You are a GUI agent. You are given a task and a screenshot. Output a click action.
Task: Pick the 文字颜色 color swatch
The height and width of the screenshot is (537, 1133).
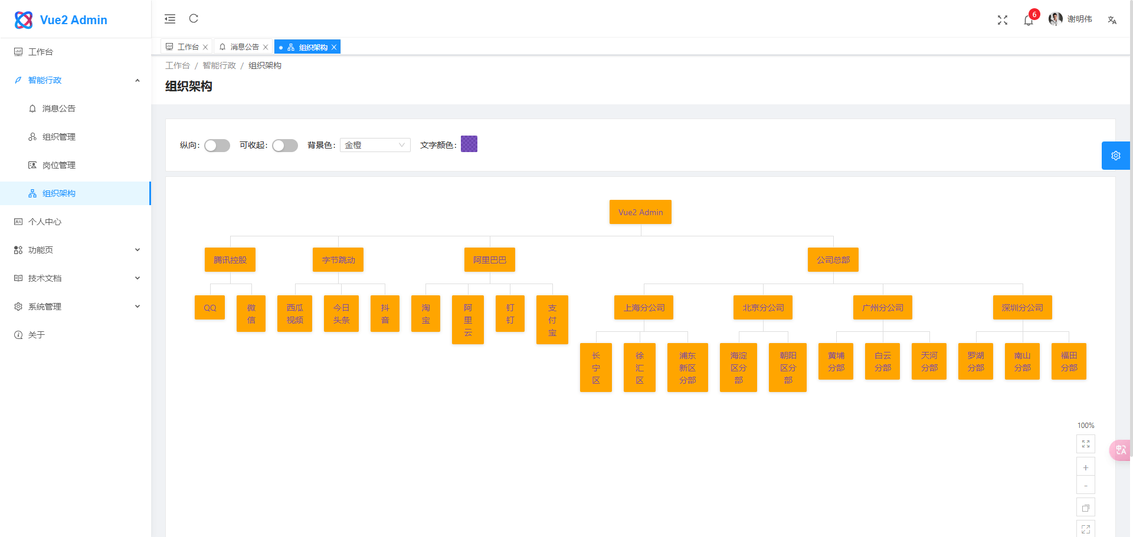click(x=469, y=144)
